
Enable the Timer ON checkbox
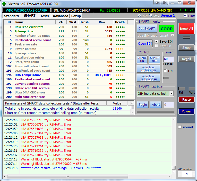[165, 71]
